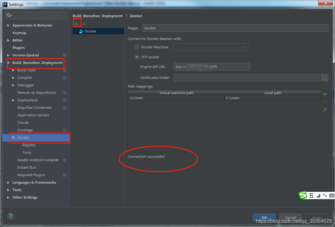Viewport: 335px width, 227px height.
Task: Remove selected Docker config with red minus
Action: coord(84,24)
